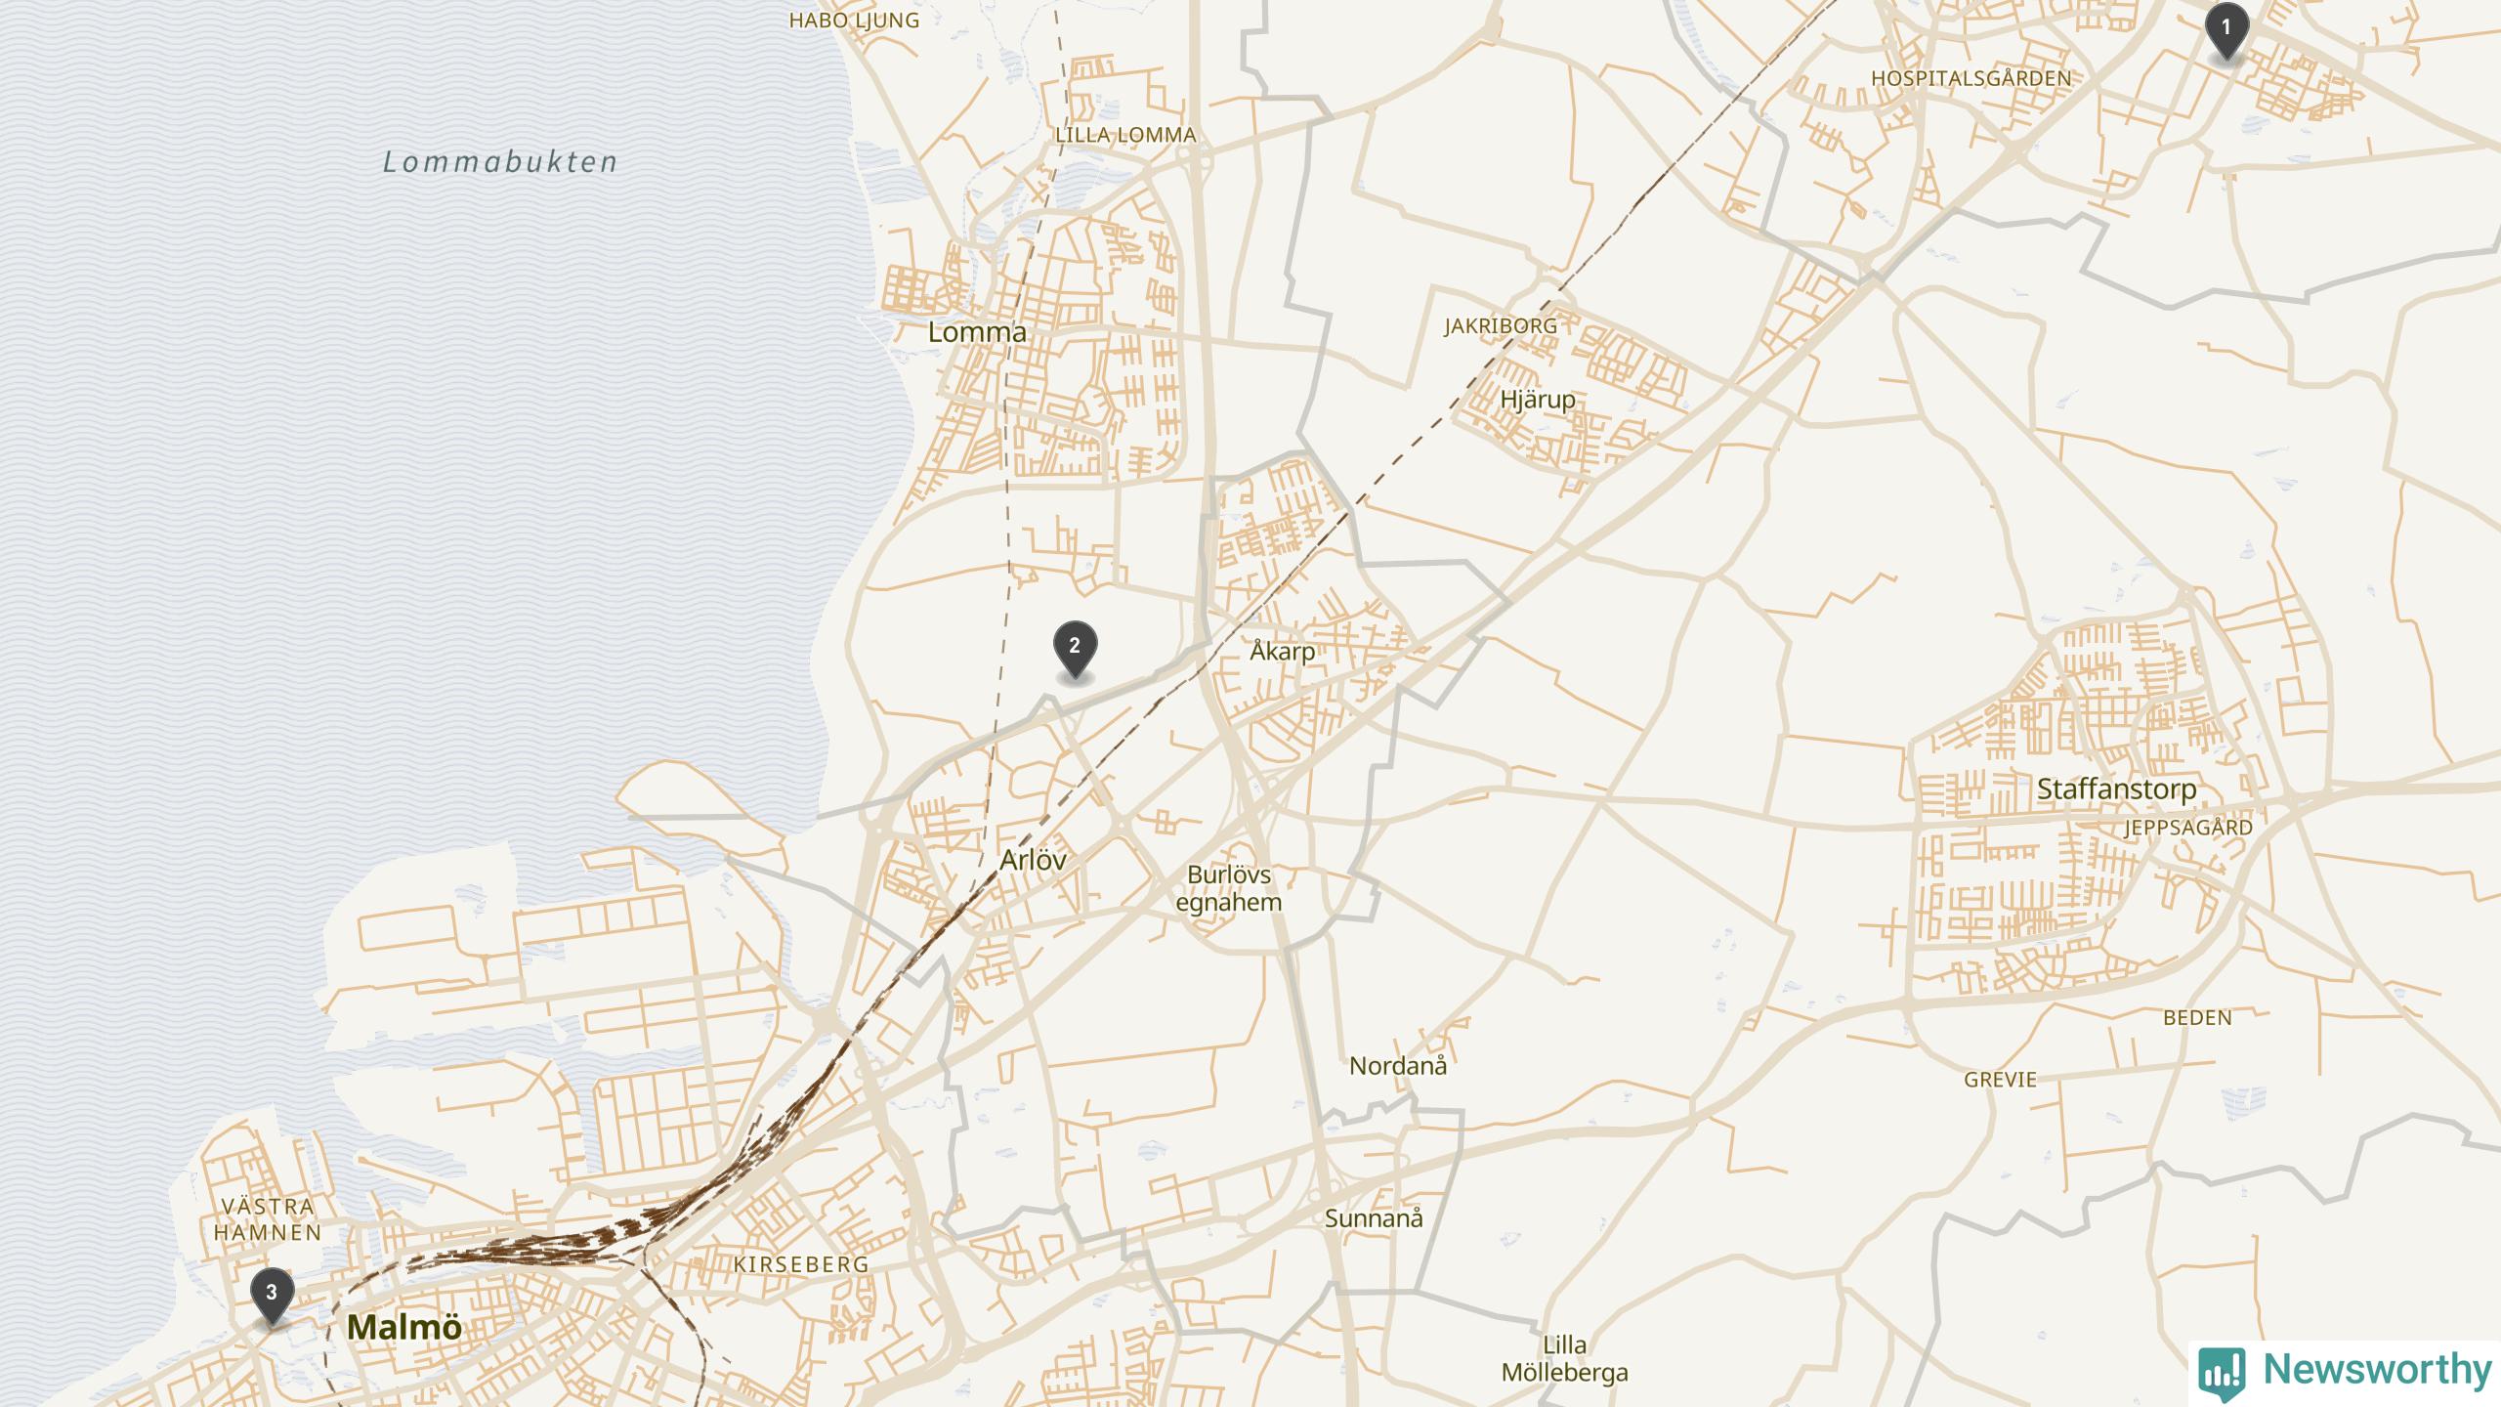Screen dimensions: 2501x1407
Task: Click the Newsworthy chart logo icon
Action: pos(2222,1374)
